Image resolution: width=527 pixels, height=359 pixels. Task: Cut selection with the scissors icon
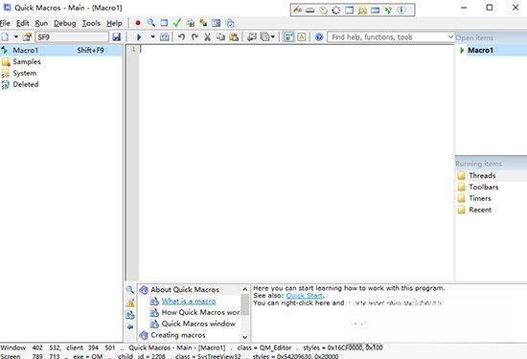pyautogui.click(x=207, y=37)
